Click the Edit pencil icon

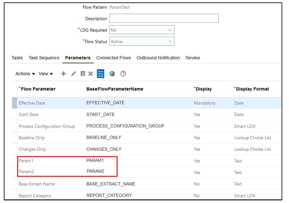pyautogui.click(x=74, y=74)
